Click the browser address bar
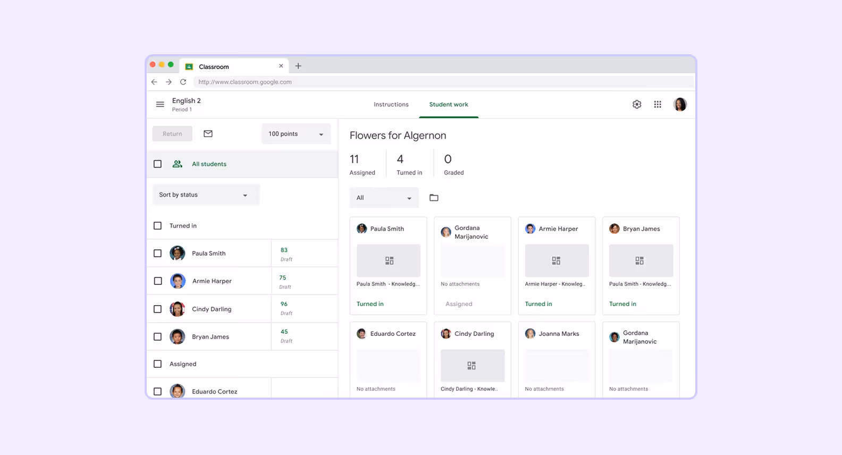842x455 pixels. click(x=443, y=82)
